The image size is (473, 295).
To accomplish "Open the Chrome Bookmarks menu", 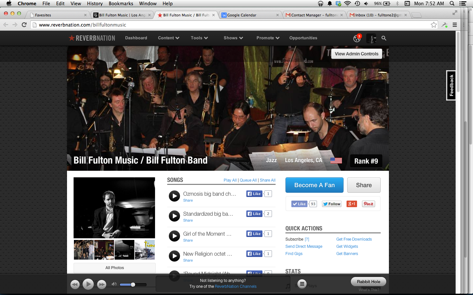I will tap(121, 4).
